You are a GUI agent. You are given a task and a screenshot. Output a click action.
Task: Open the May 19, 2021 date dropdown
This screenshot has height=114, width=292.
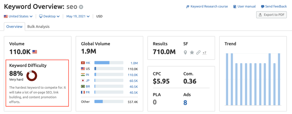pyautogui.click(x=78, y=16)
